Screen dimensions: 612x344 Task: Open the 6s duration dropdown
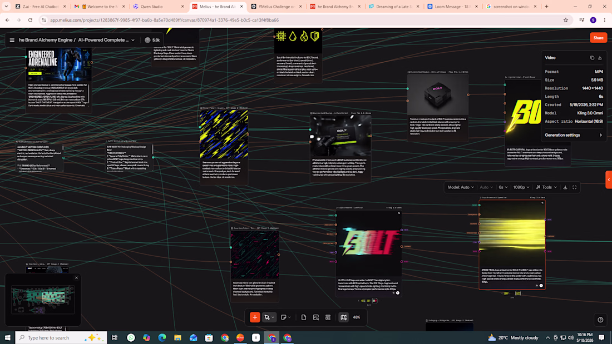point(503,187)
